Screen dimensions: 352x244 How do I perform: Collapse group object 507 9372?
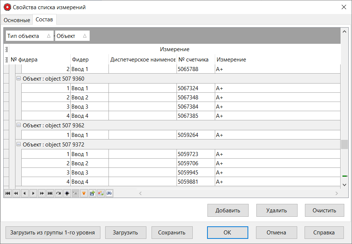pyautogui.click(x=19, y=144)
